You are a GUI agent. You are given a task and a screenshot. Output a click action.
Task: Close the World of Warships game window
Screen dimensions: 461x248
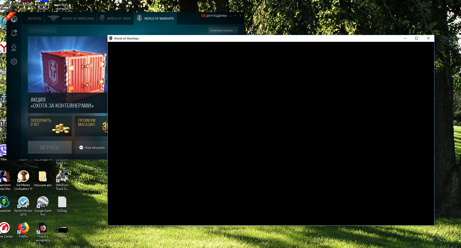point(428,38)
